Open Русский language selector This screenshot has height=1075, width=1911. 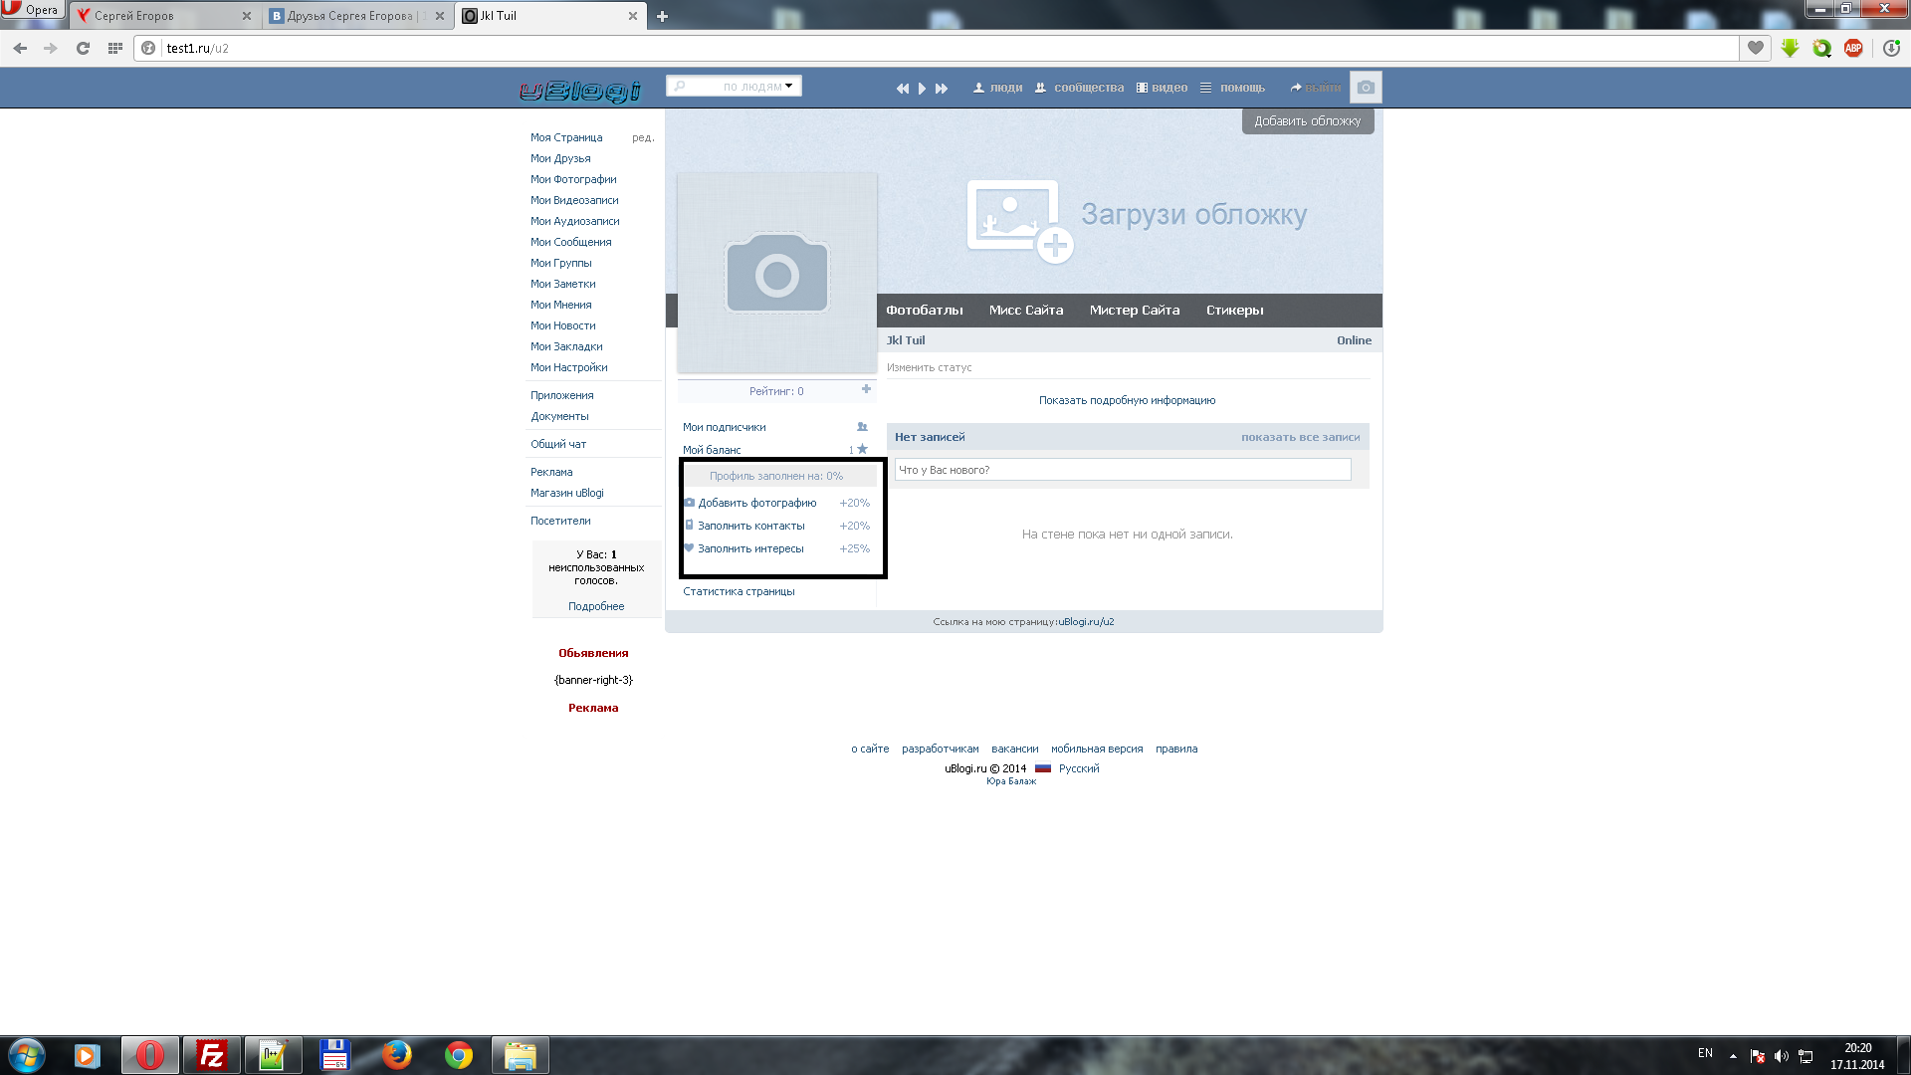click(x=1078, y=768)
